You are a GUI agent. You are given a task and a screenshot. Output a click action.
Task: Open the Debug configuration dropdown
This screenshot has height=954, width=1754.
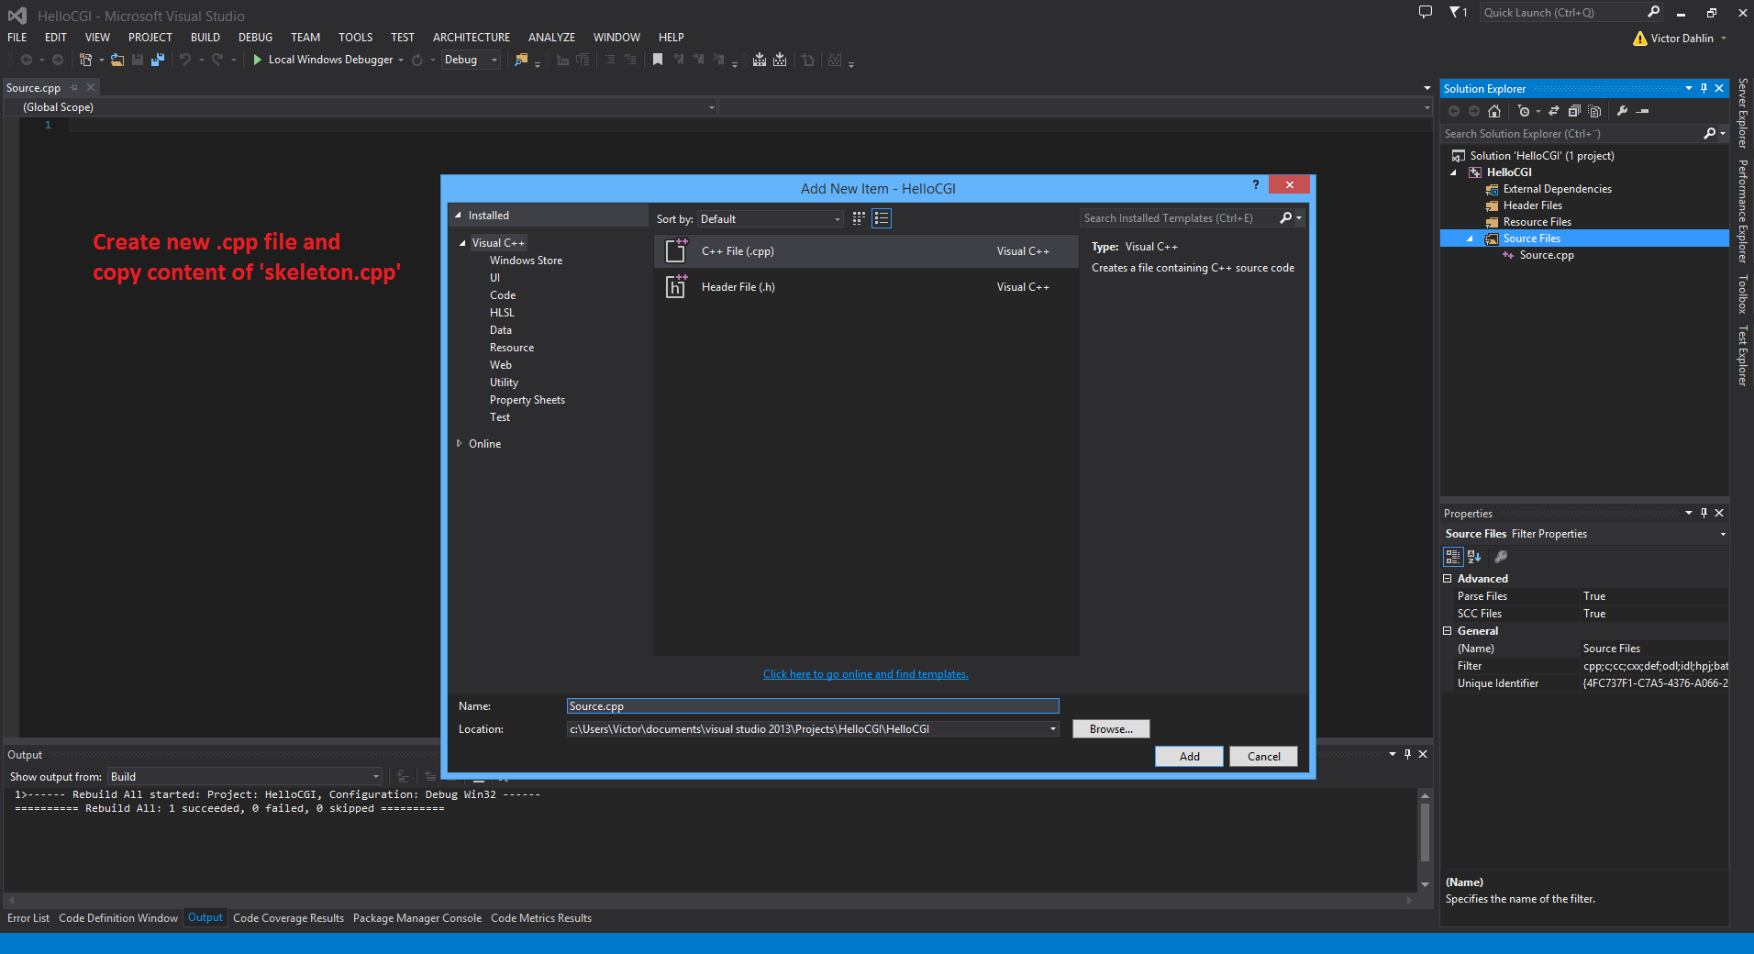472,60
